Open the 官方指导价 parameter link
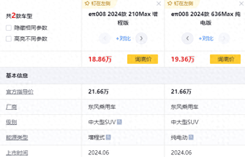Image resolution: width=245 pixels, height=157 pixels. coord(20,92)
